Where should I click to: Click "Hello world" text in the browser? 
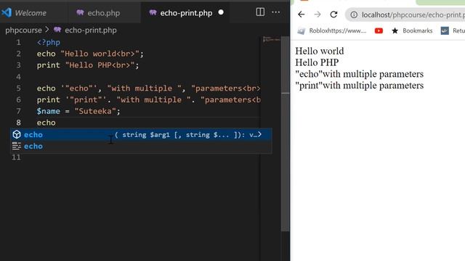click(320, 51)
